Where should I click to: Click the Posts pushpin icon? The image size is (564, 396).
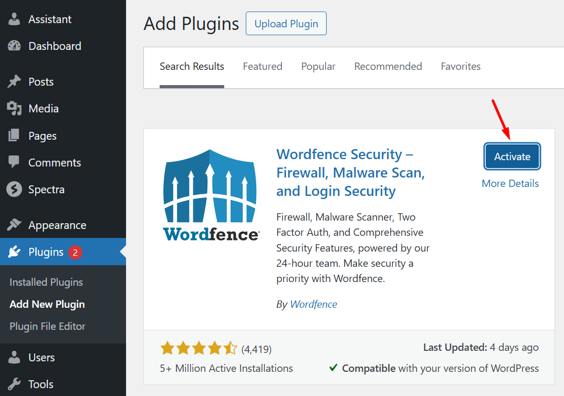tap(14, 81)
